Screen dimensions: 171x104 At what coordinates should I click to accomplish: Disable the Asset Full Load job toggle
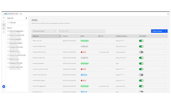point(141,41)
